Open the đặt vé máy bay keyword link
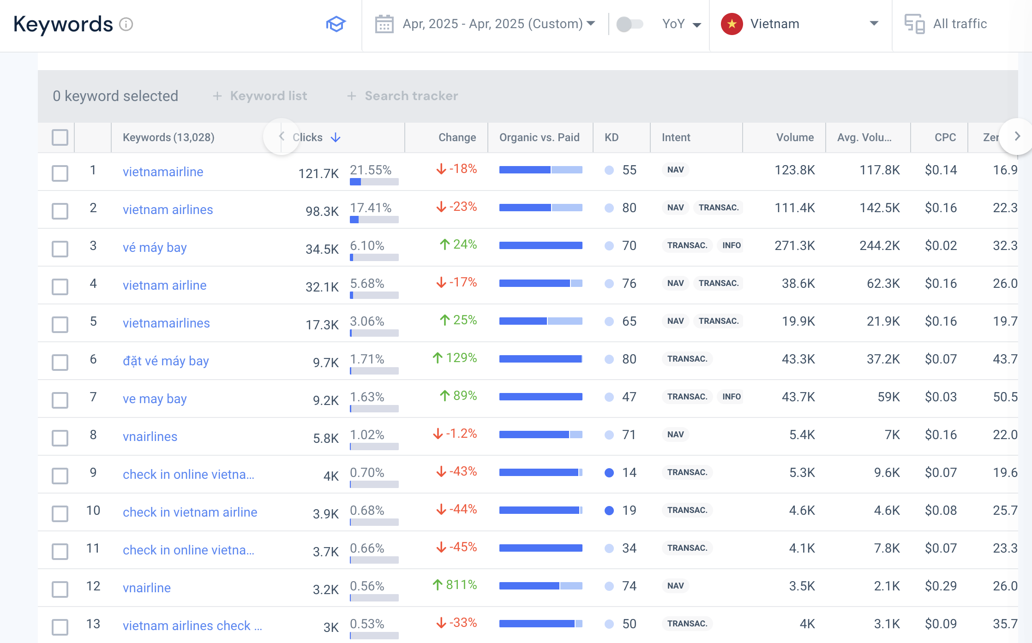Screen dimensions: 1032x643 [x=166, y=361]
